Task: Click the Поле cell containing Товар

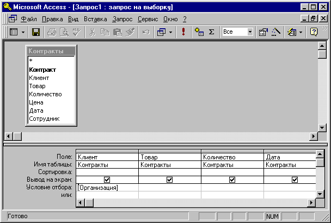Action: tap(170, 157)
